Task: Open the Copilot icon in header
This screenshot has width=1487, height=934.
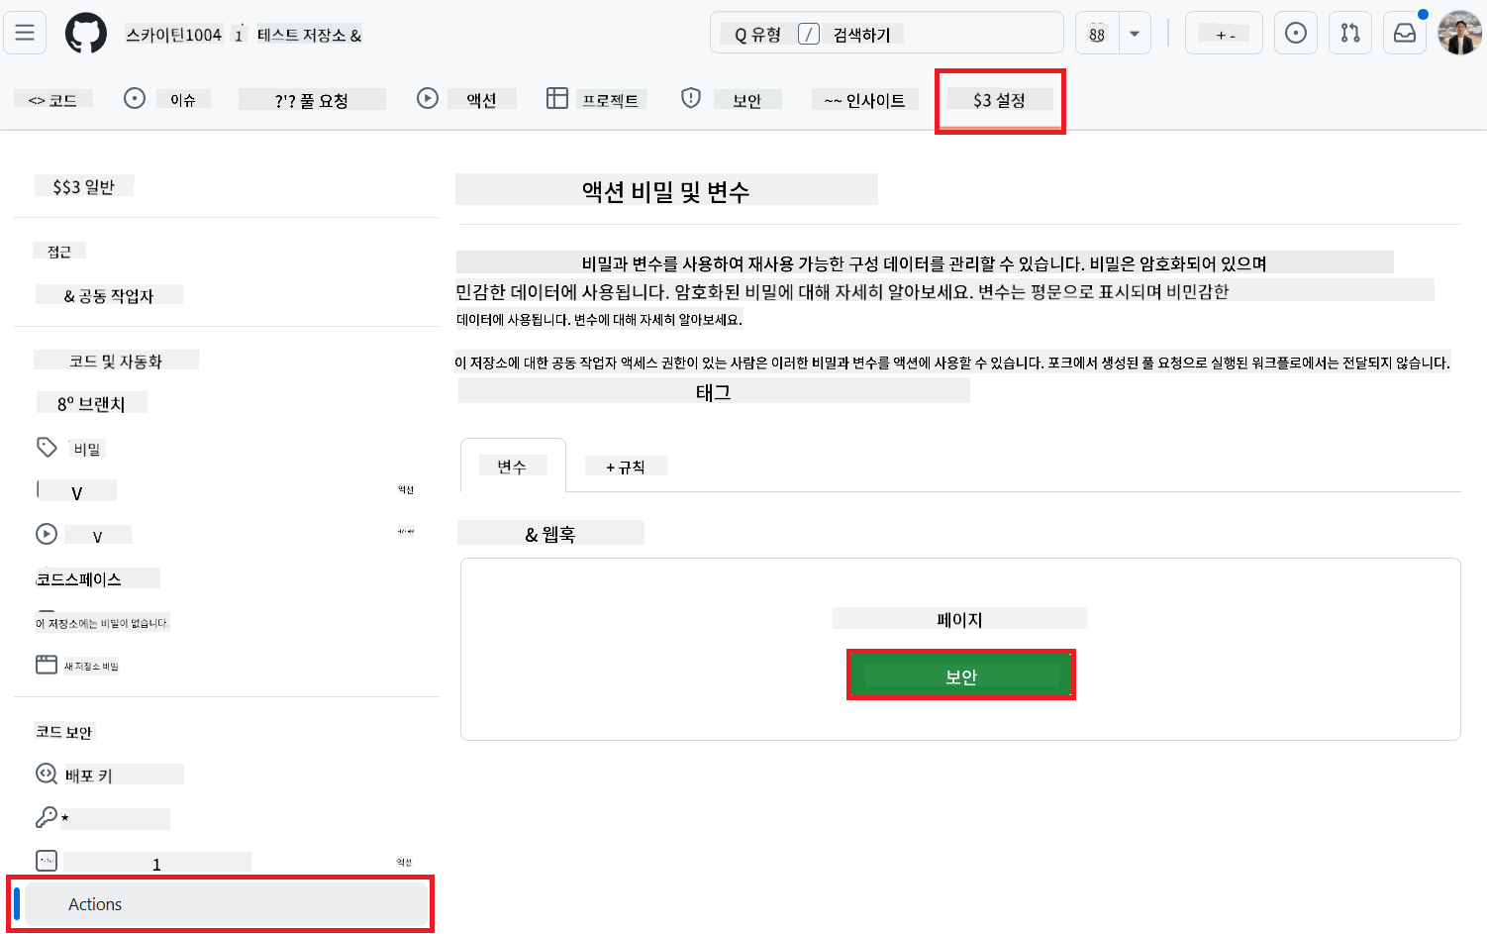Action: coord(1097,34)
